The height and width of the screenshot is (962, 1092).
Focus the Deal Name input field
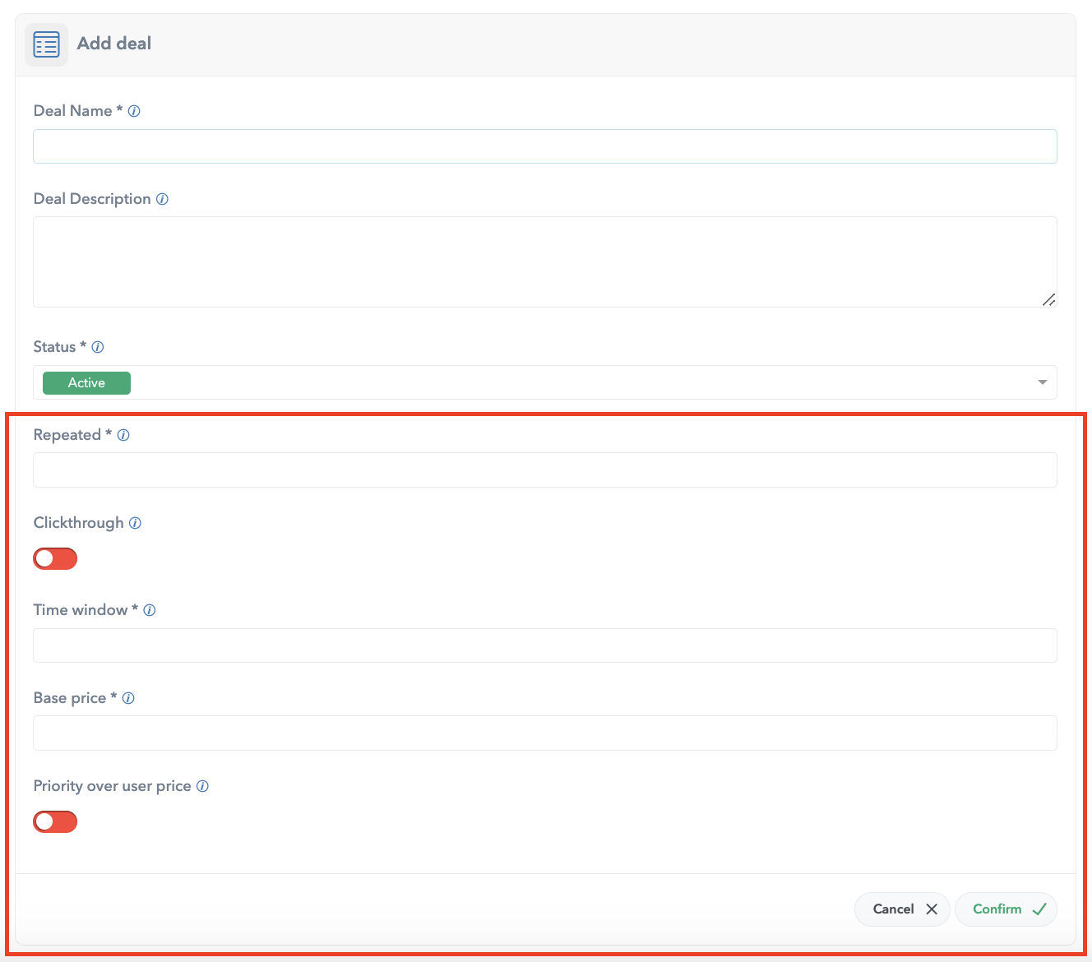coord(545,146)
